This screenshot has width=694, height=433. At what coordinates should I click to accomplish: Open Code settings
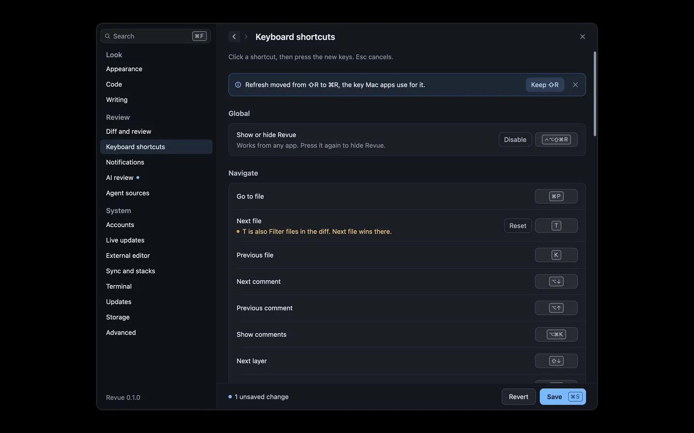tap(156, 84)
